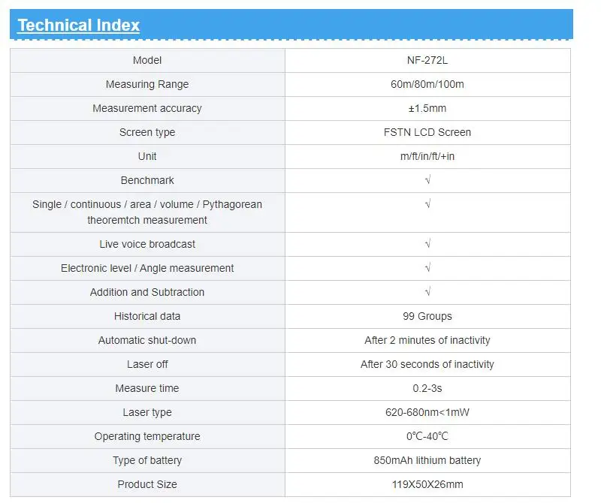The height and width of the screenshot is (503, 601).
Task: Click the ±1.5mm accuracy value
Action: [x=427, y=108]
